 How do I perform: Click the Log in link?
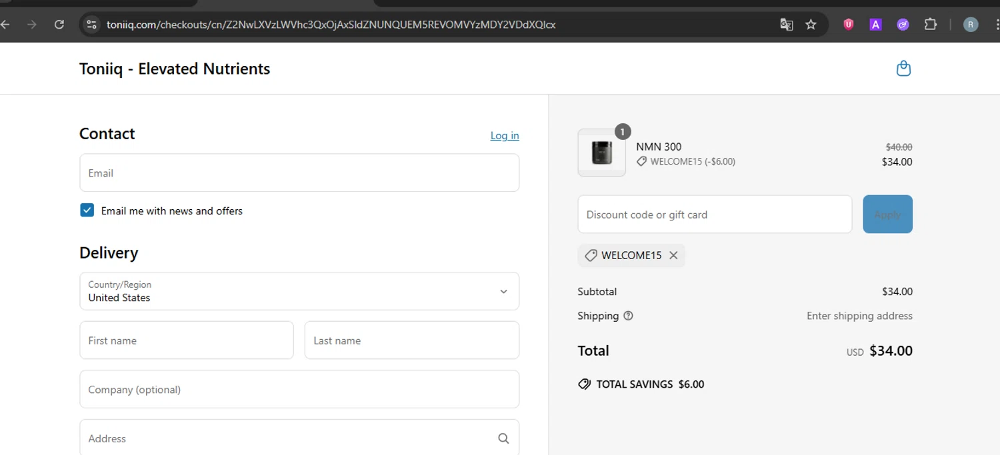point(505,135)
